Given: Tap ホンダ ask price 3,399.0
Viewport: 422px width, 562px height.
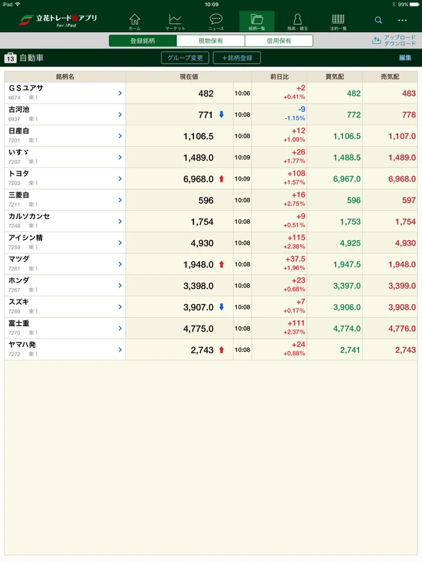Looking at the screenshot, I should click(402, 286).
